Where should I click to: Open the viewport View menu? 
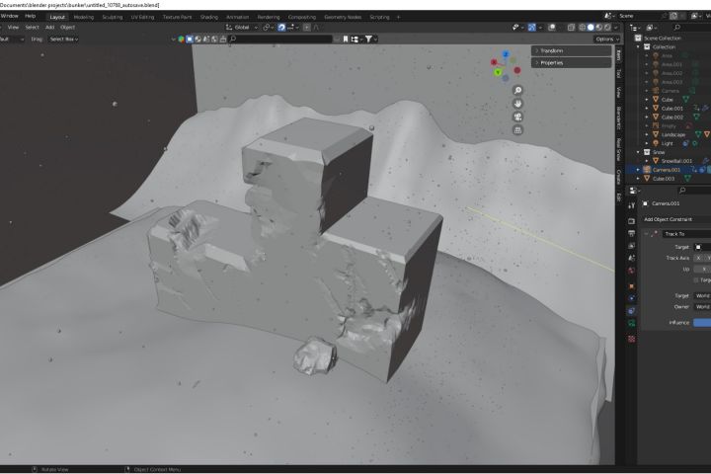(x=13, y=28)
